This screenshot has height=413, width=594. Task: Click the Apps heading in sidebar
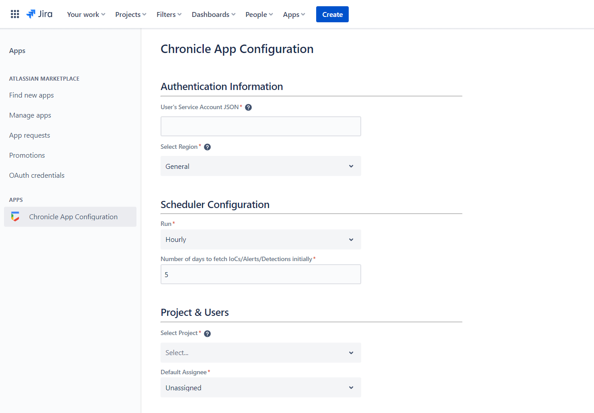coord(17,51)
